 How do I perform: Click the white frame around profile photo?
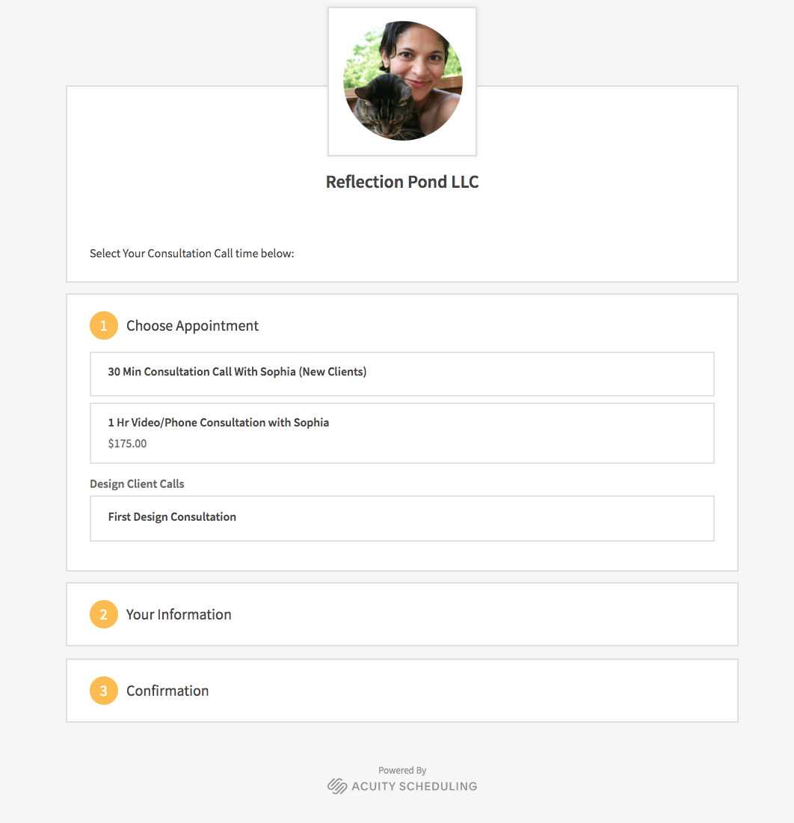[x=402, y=82]
